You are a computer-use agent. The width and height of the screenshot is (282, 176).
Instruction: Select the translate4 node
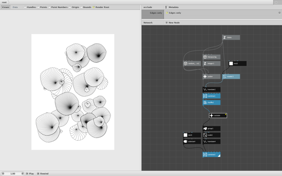pos(211,142)
